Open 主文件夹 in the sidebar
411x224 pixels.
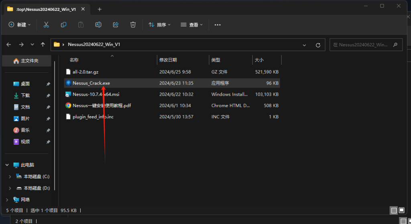coord(26,61)
